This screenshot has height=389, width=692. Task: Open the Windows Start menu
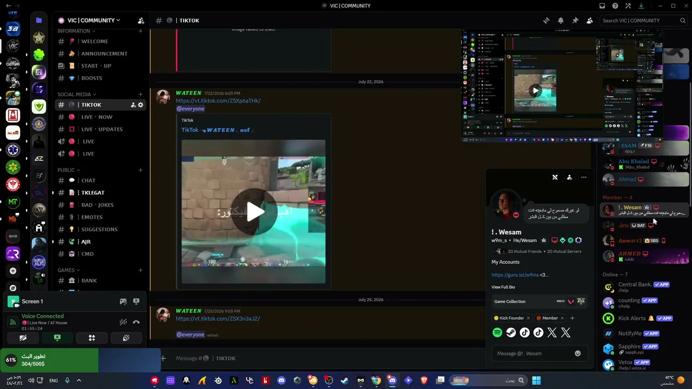(x=536, y=380)
